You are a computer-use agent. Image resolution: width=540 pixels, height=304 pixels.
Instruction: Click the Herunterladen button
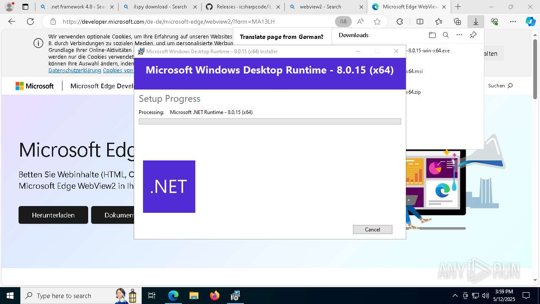[x=53, y=215]
